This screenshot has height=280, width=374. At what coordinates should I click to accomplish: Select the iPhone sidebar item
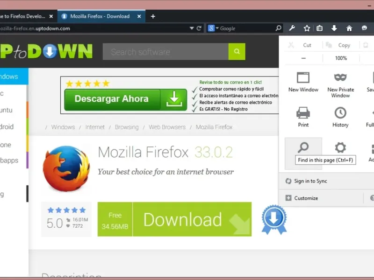14,145
